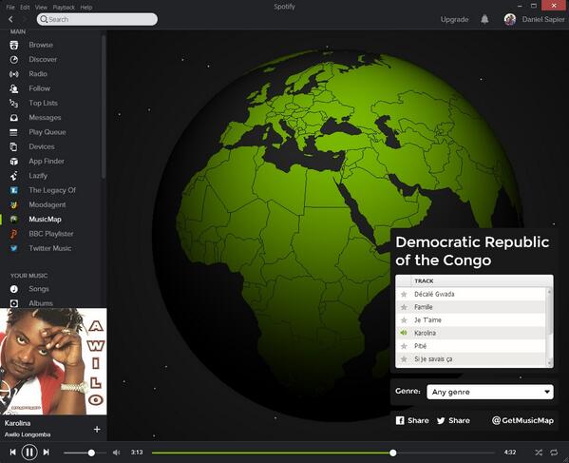Viewport: 569px width, 463px height.
Task: Launch the Lazify app icon
Action: point(14,176)
